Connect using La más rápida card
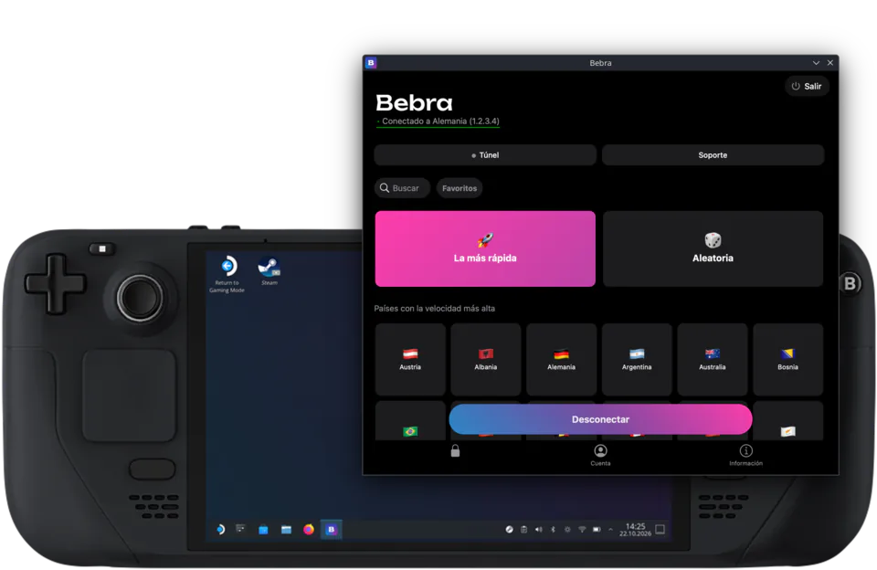Viewport: 877px width, 570px height. point(485,248)
